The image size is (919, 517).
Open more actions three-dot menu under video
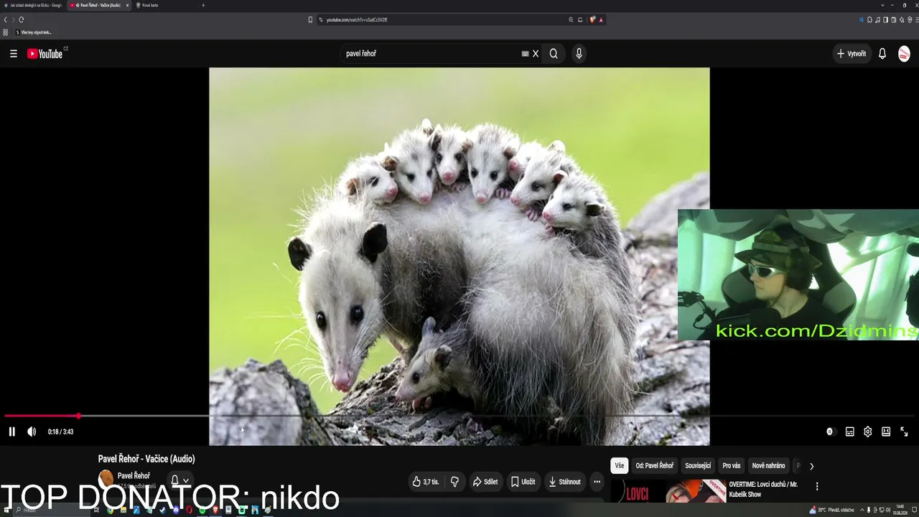click(597, 482)
